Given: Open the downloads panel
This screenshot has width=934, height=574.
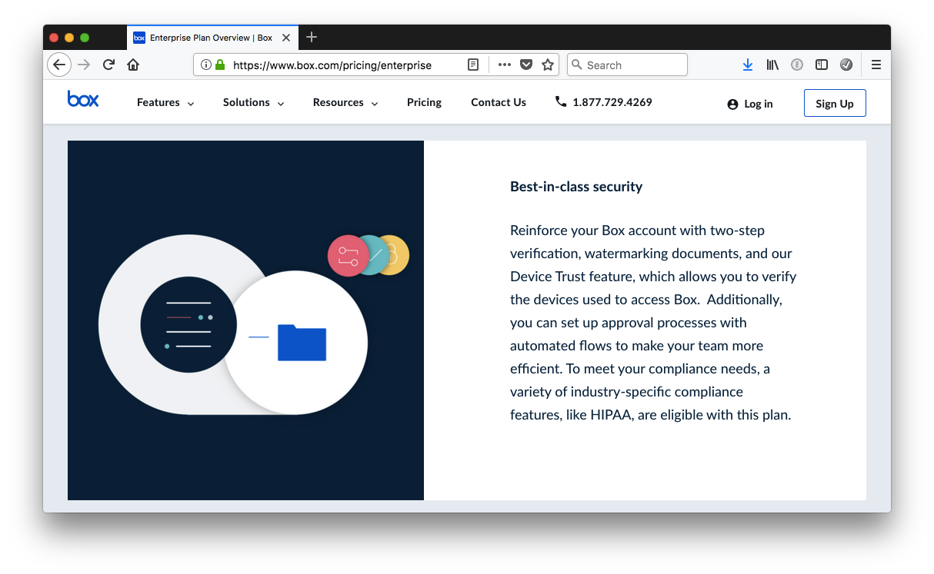Looking at the screenshot, I should pos(748,65).
